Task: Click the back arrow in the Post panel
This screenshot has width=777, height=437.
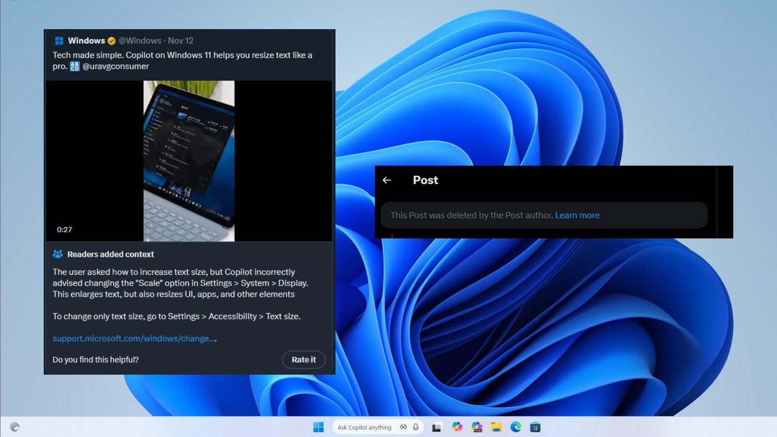Action: pyautogui.click(x=387, y=180)
